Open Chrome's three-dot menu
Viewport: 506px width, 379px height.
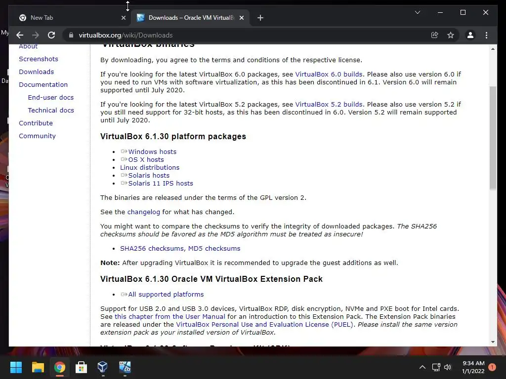(x=486, y=35)
